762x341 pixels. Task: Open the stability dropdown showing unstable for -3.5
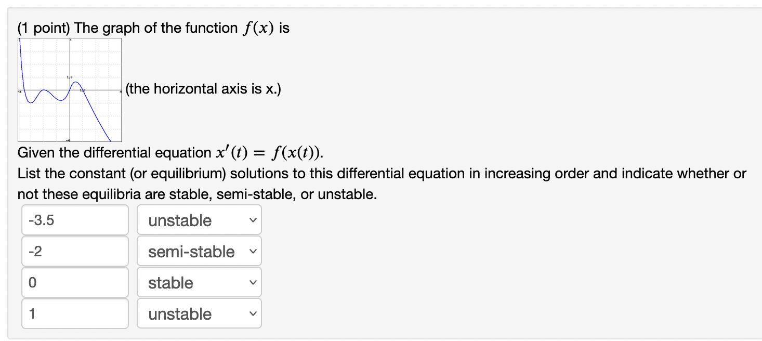pyautogui.click(x=199, y=220)
